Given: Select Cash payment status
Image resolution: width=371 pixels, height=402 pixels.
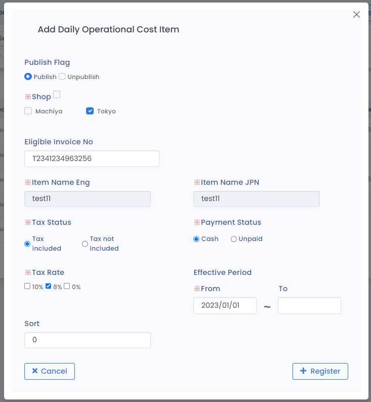Looking at the screenshot, I should click(196, 239).
